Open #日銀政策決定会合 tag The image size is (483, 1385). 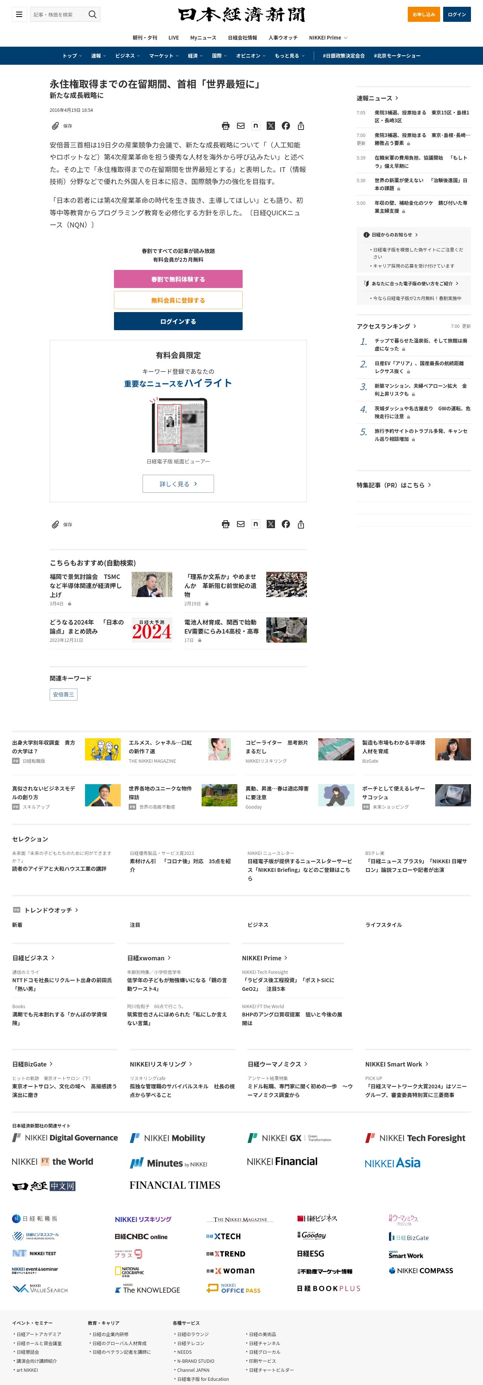click(344, 56)
